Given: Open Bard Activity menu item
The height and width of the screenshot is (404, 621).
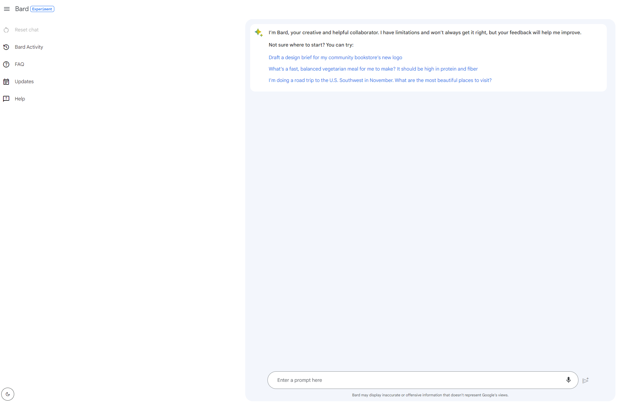Looking at the screenshot, I should (29, 47).
